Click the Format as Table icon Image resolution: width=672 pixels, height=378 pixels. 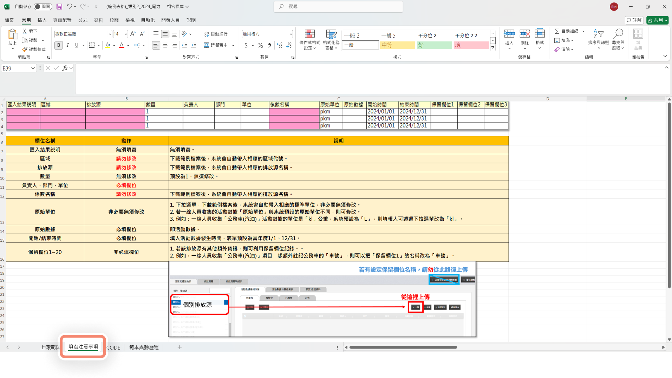point(331,34)
